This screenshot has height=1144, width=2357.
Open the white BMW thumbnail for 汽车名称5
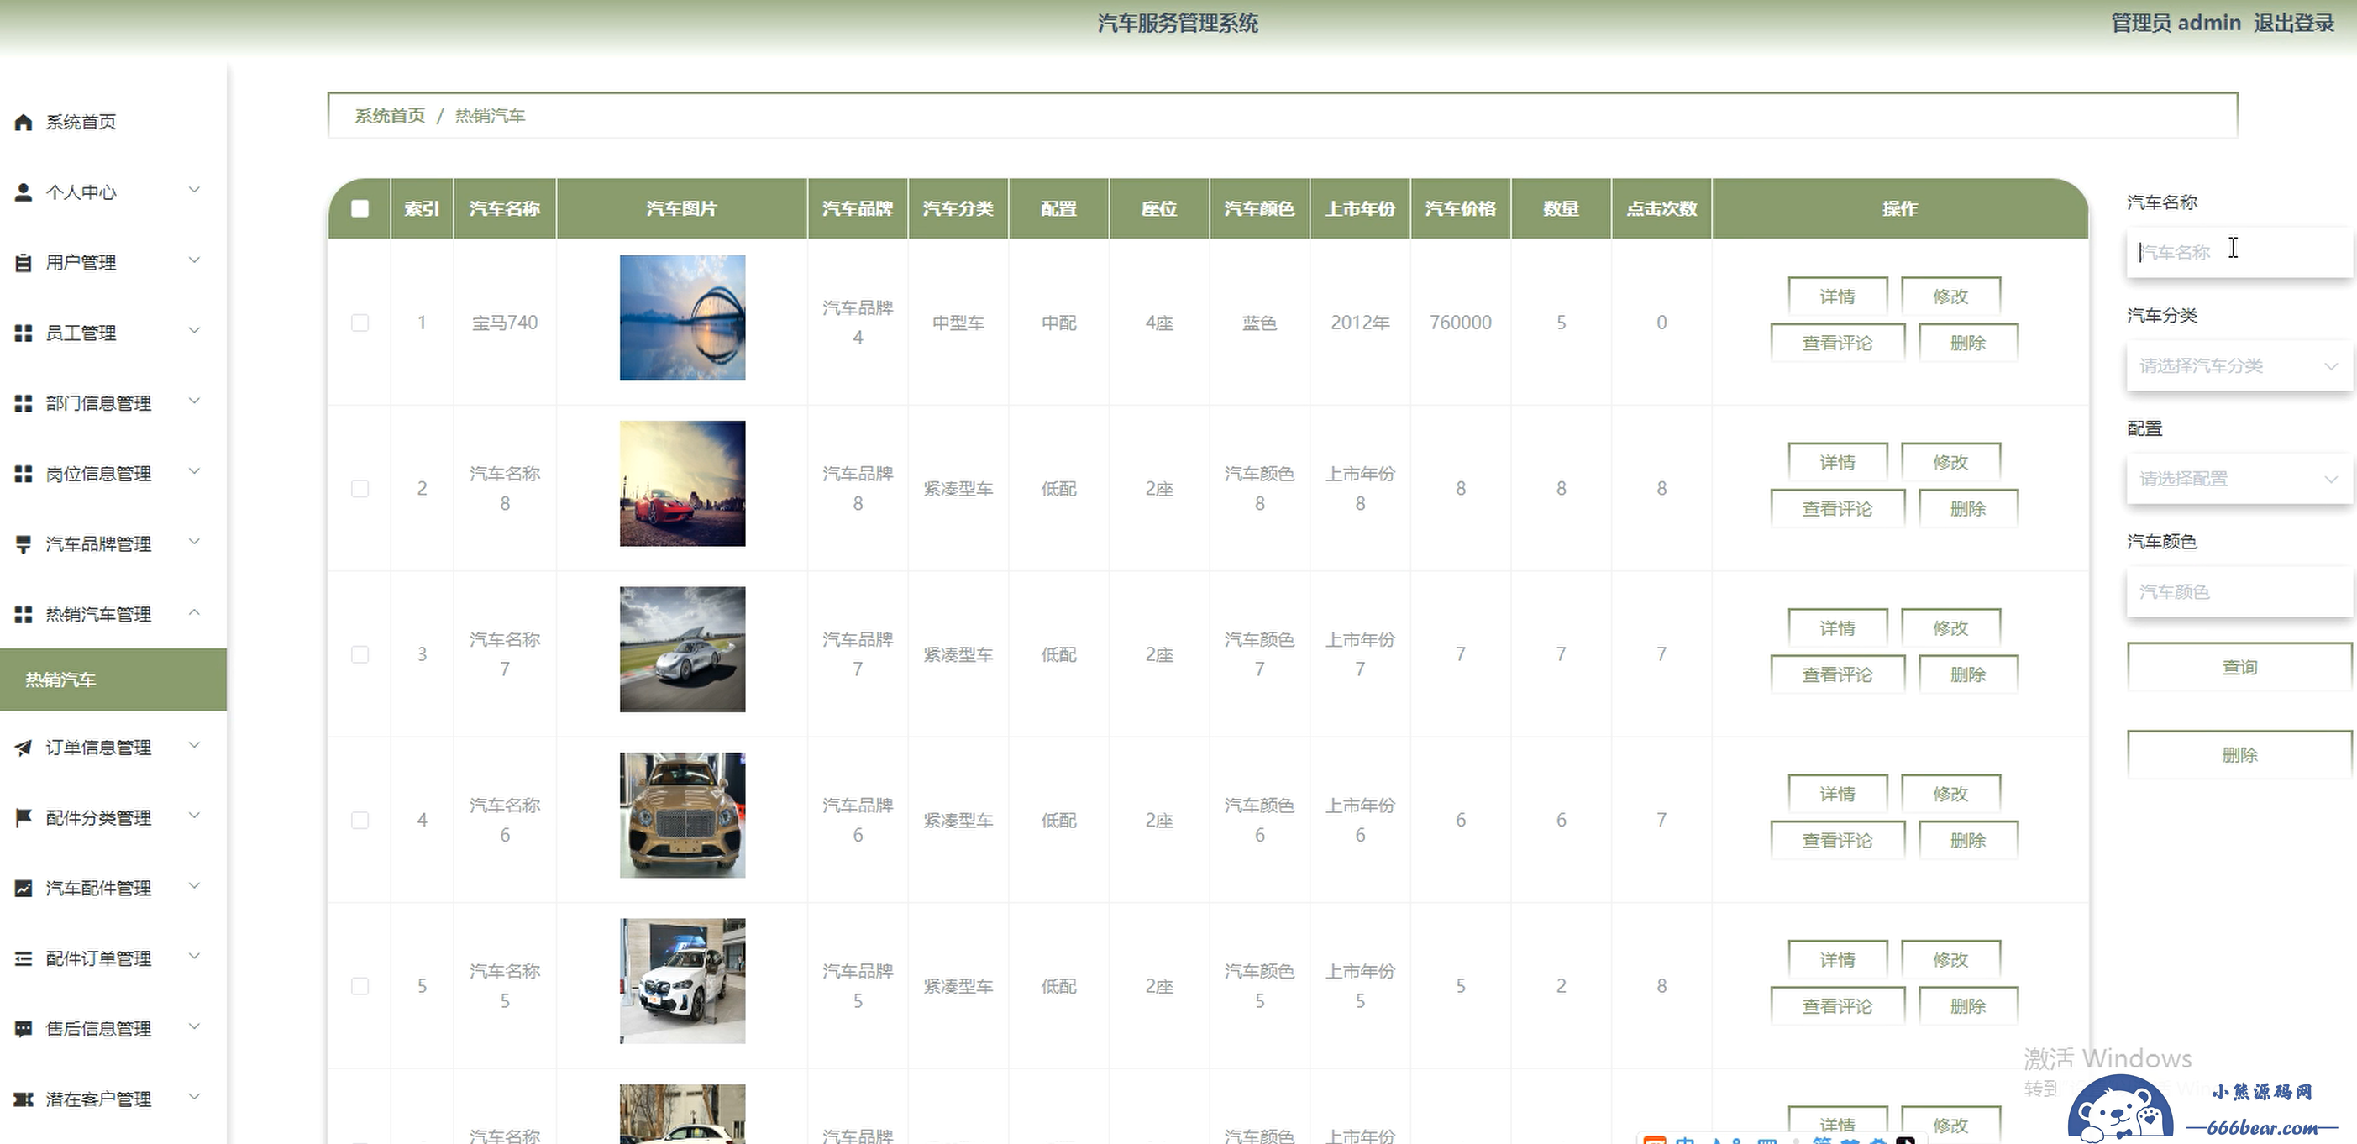coord(683,980)
